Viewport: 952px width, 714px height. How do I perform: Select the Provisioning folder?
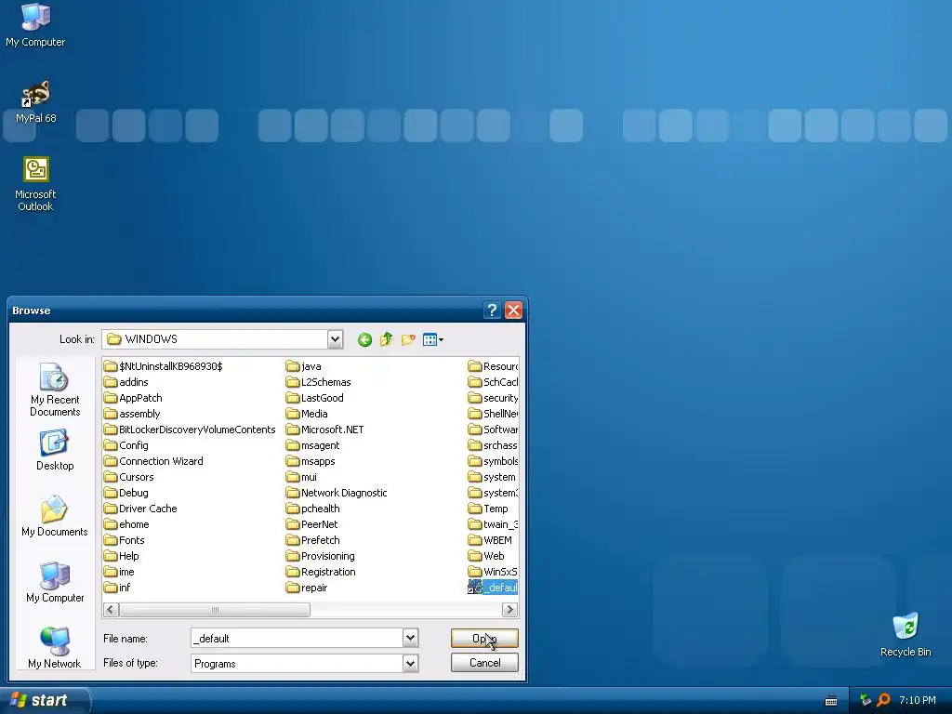[321, 556]
